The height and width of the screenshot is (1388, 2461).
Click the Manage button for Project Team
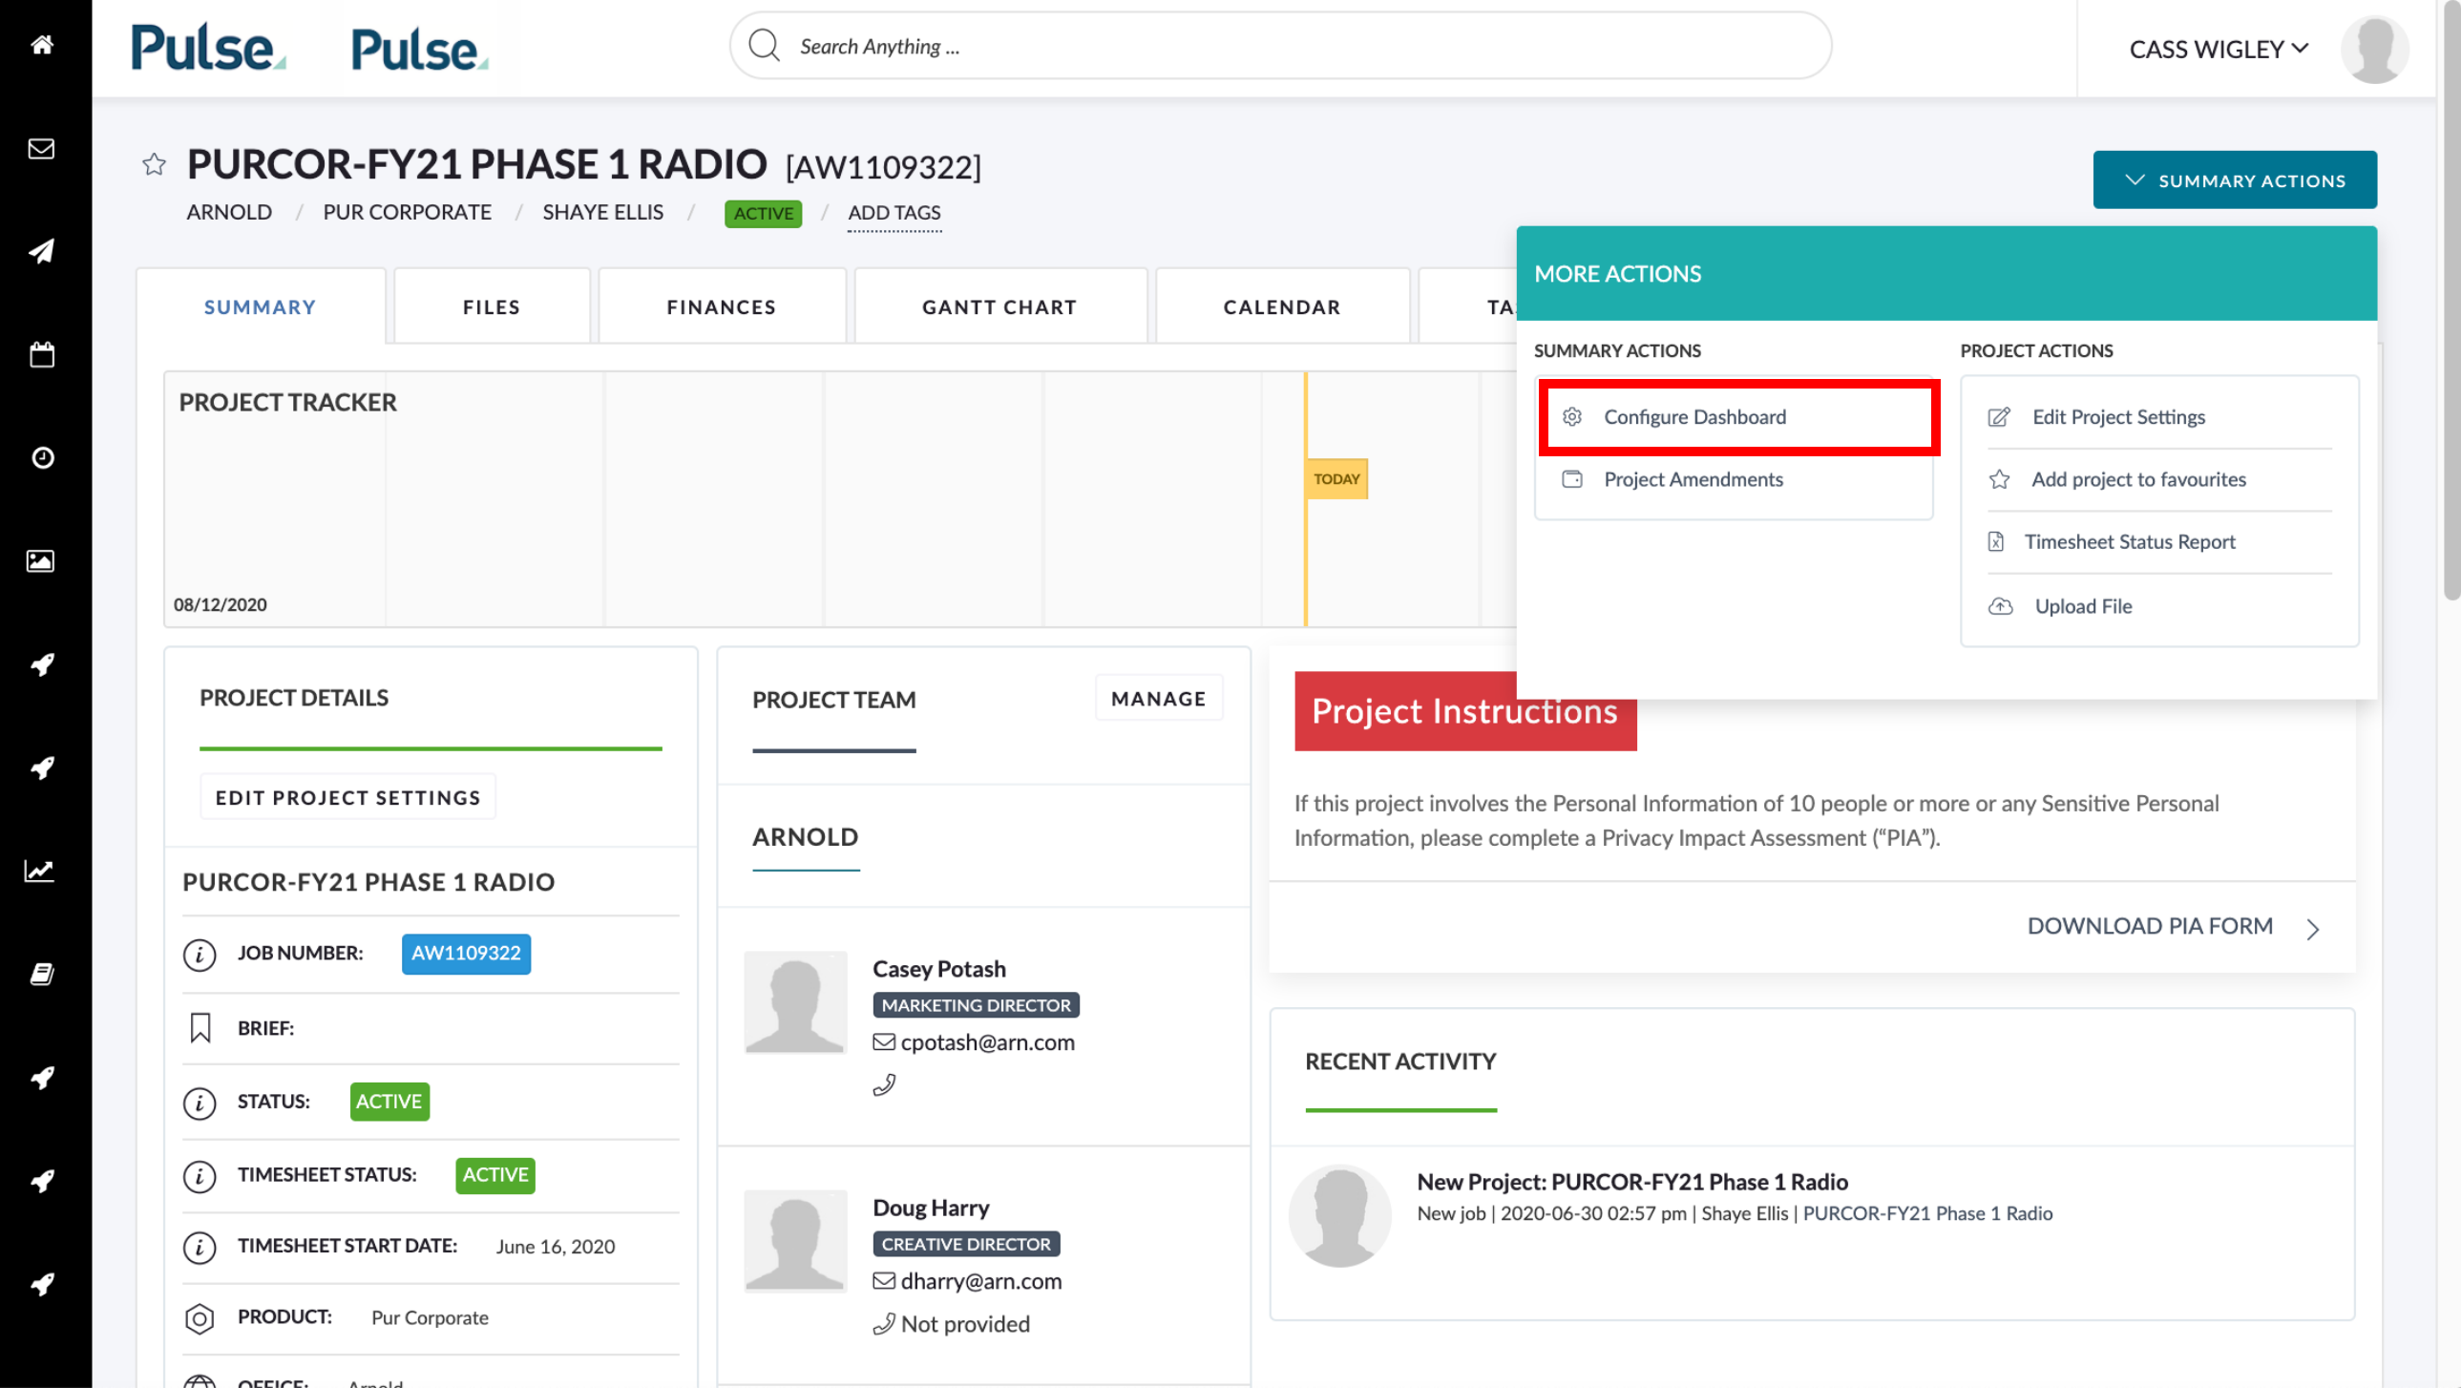coord(1158,699)
